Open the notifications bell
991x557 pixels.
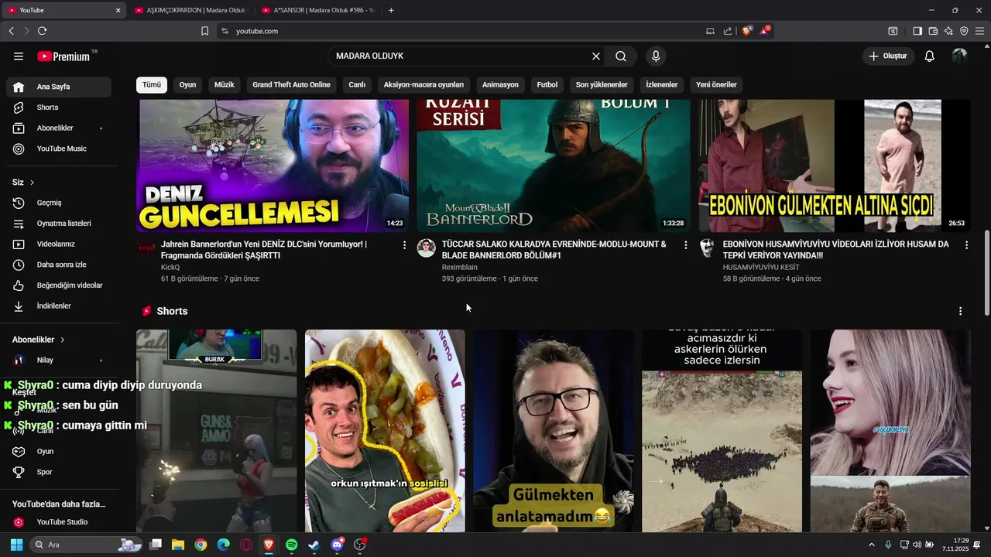point(930,56)
